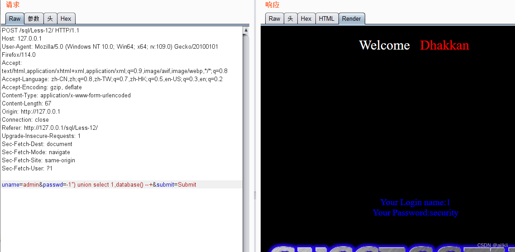Open the Hex tab in the response panel
The height and width of the screenshot is (252, 515).
pyautogui.click(x=306, y=18)
